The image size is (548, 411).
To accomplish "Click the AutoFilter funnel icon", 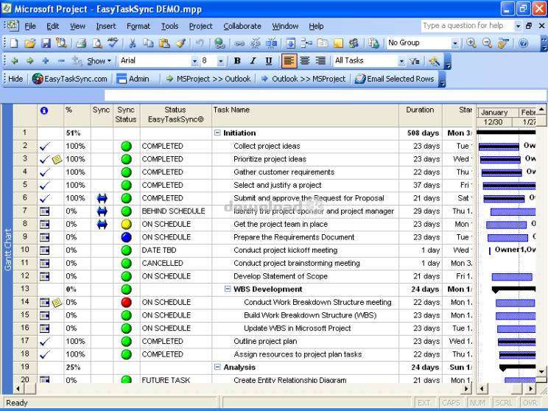I will [x=415, y=61].
